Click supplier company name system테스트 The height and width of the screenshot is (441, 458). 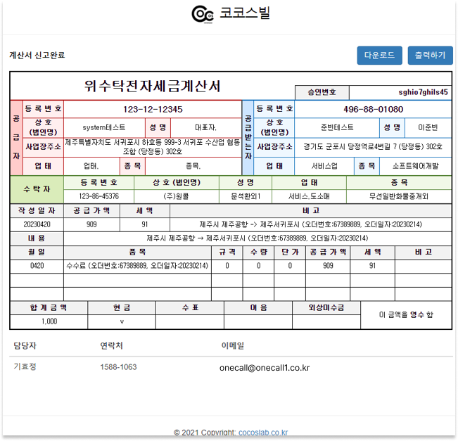point(104,128)
